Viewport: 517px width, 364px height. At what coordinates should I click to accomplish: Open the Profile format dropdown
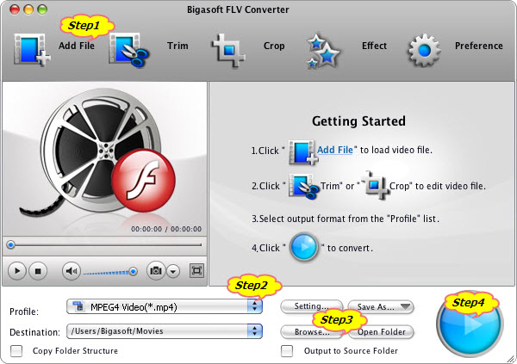coord(165,306)
